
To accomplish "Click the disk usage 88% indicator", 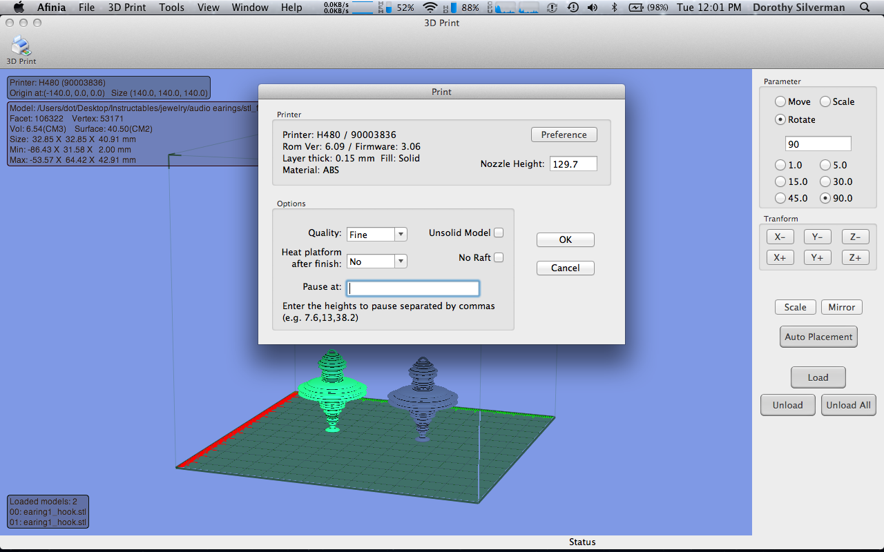I will pyautogui.click(x=461, y=8).
